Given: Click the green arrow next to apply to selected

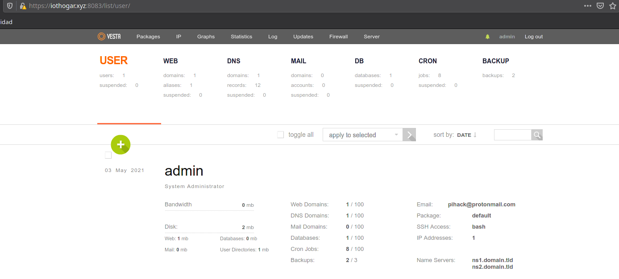Looking at the screenshot, I should click(x=409, y=135).
